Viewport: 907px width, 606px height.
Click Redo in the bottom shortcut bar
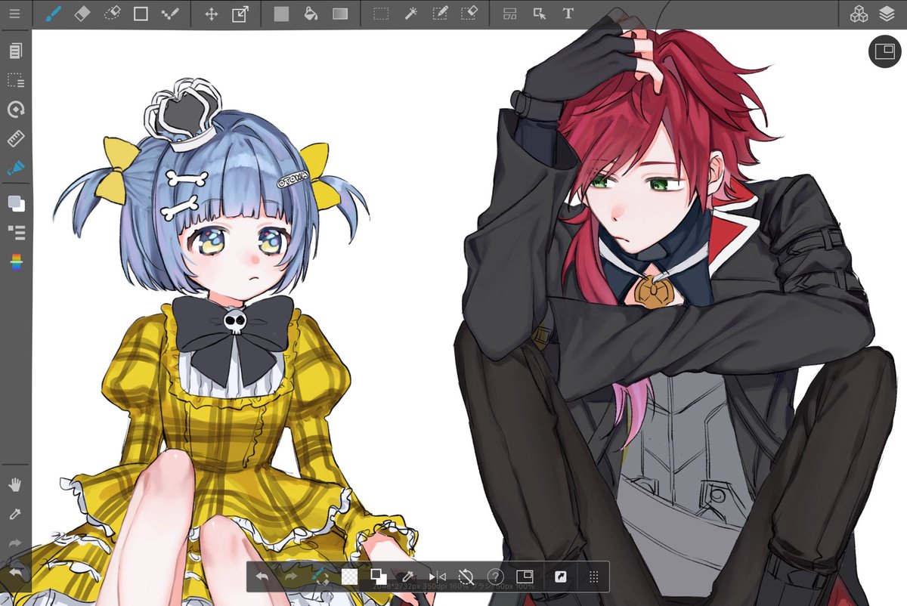point(291,577)
